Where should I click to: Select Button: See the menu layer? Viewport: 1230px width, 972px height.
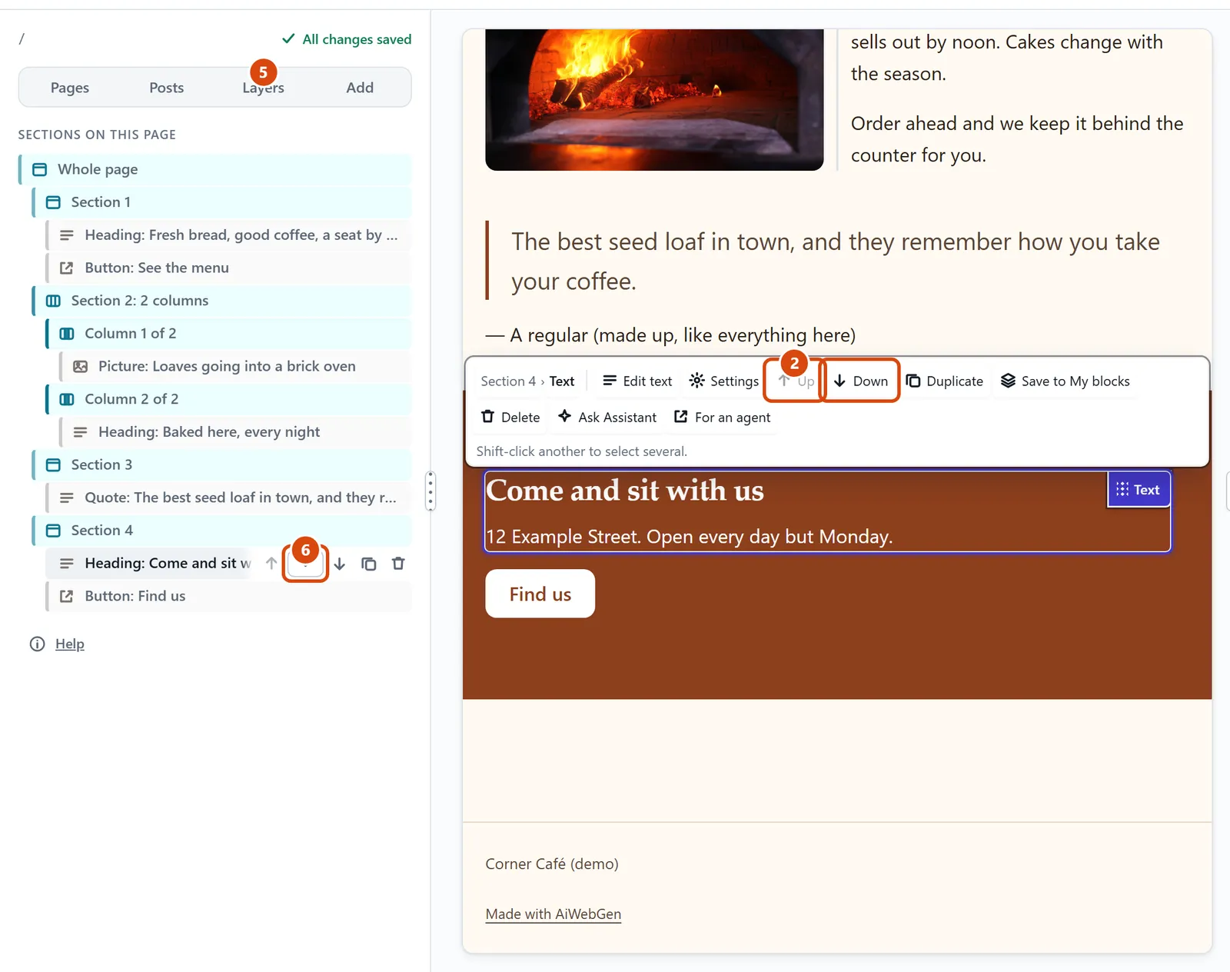pos(229,268)
